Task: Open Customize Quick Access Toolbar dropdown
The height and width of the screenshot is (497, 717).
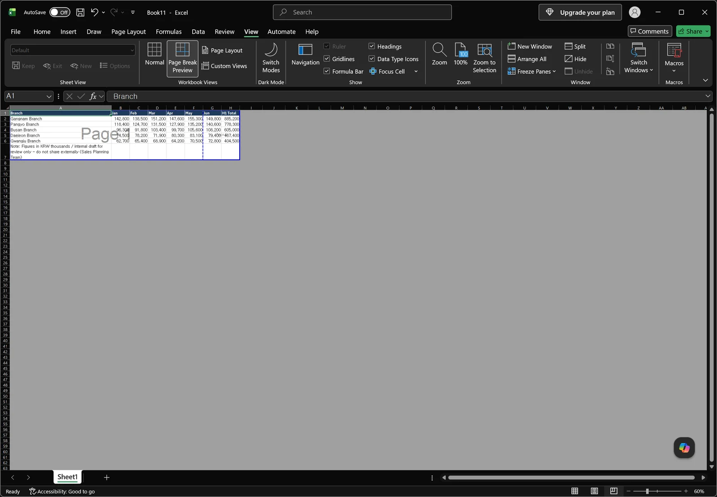Action: click(133, 13)
